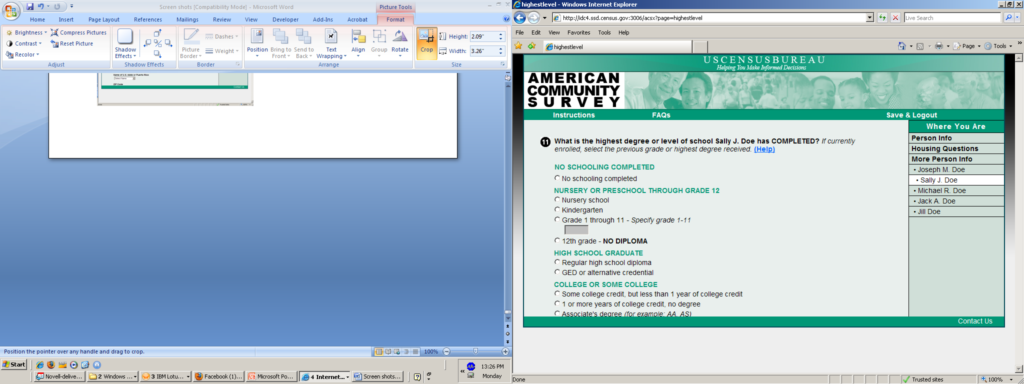The width and height of the screenshot is (1024, 384).
Task: Open the Dashes dropdown
Action: [222, 36]
